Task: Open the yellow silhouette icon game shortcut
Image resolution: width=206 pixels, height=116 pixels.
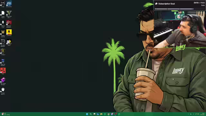Action: click(9, 33)
